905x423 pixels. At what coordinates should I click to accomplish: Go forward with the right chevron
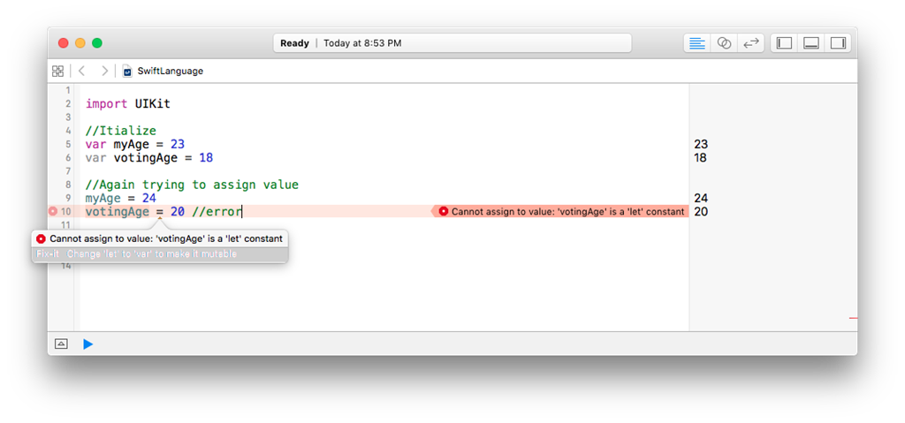point(104,71)
